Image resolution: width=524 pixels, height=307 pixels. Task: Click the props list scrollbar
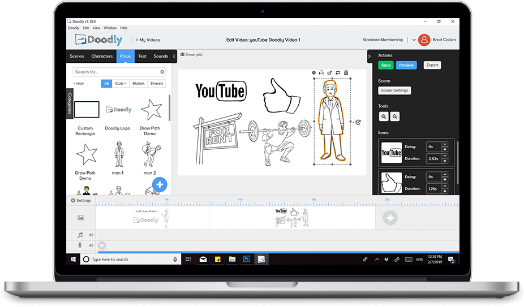[x=169, y=108]
